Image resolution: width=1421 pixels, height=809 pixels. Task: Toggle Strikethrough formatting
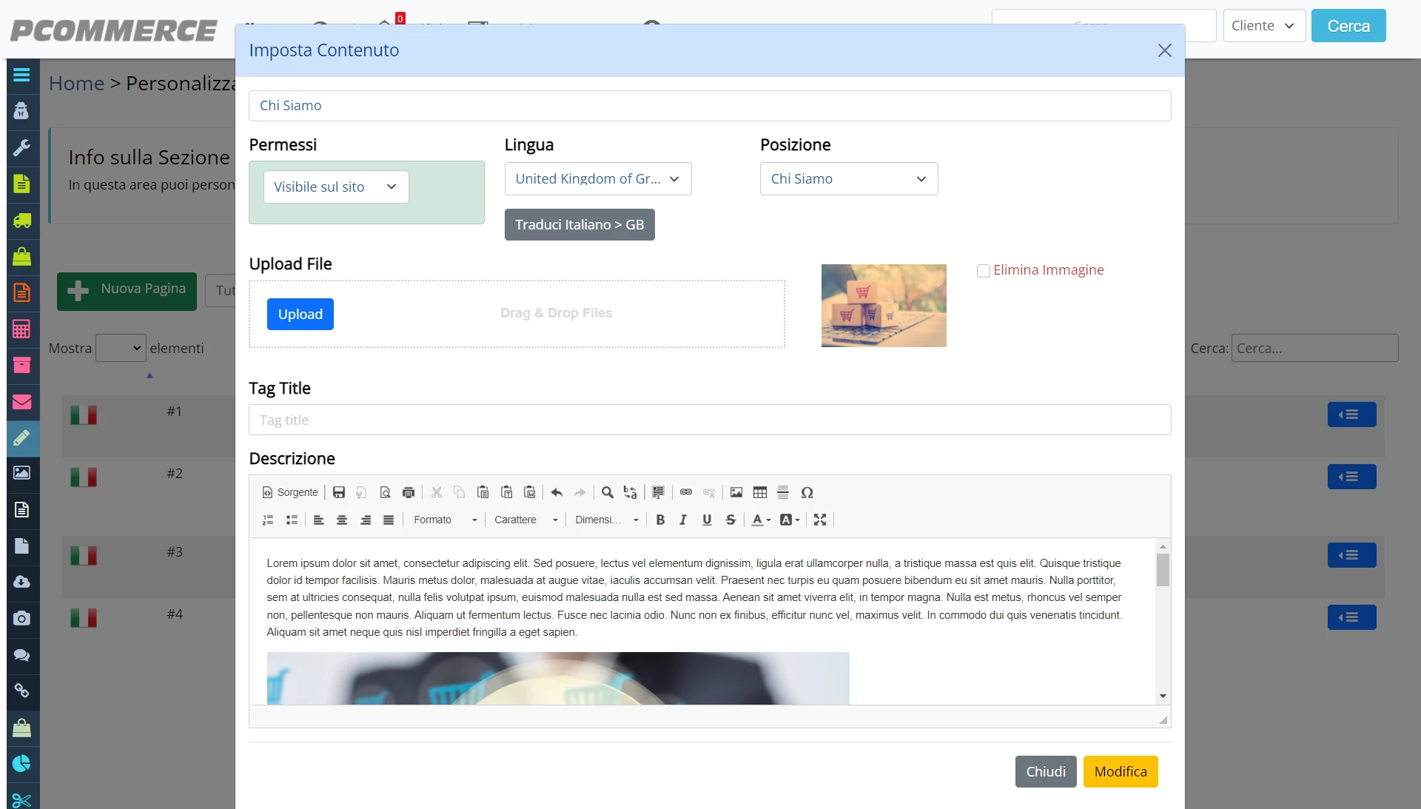(x=730, y=520)
